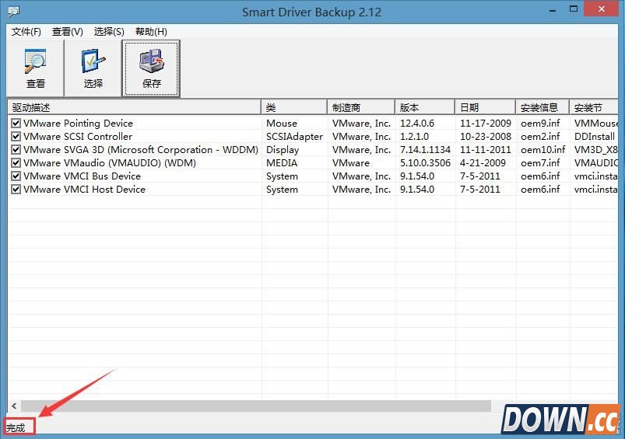This screenshot has width=625, height=439.
Task: Sort by 驱动描述 column header
Action: pyautogui.click(x=132, y=107)
